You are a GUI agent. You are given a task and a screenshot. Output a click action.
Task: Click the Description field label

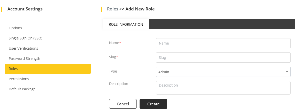119,83
